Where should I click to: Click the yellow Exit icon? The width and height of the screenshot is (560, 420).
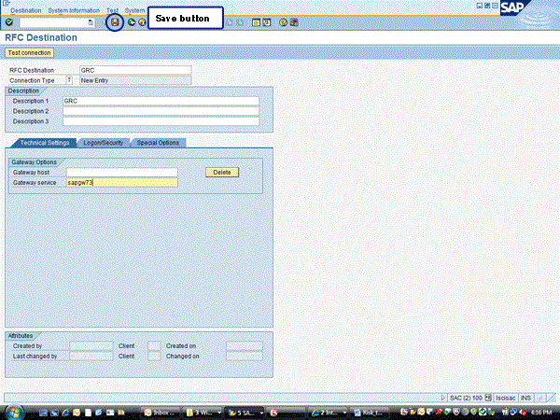tap(142, 21)
